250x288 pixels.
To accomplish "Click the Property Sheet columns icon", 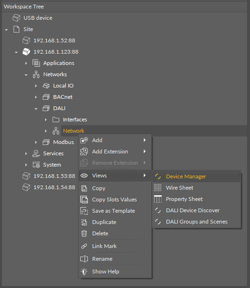I will tap(158, 199).
